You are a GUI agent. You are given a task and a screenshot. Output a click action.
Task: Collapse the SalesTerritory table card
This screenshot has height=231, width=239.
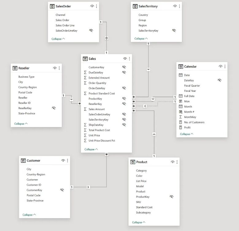point(141,39)
